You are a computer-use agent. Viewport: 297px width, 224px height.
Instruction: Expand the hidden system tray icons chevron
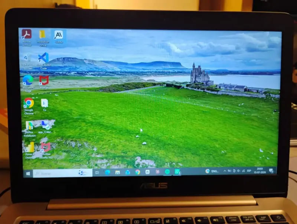point(225,171)
